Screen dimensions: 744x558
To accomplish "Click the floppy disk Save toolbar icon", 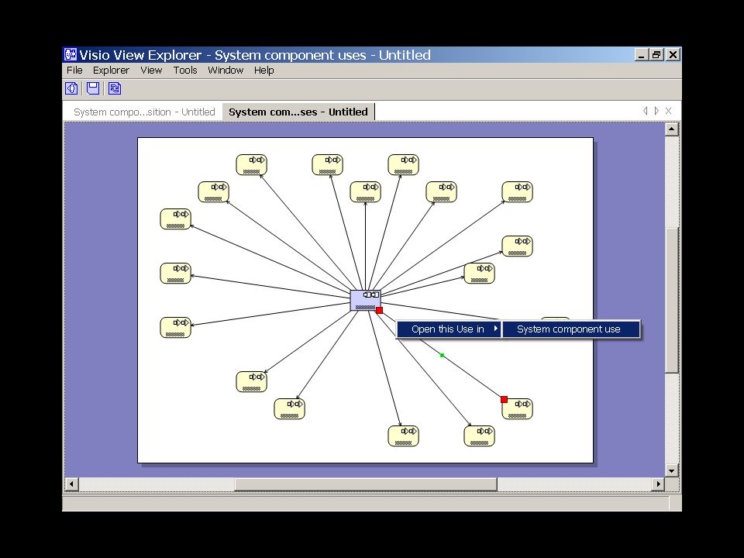I will point(93,88).
